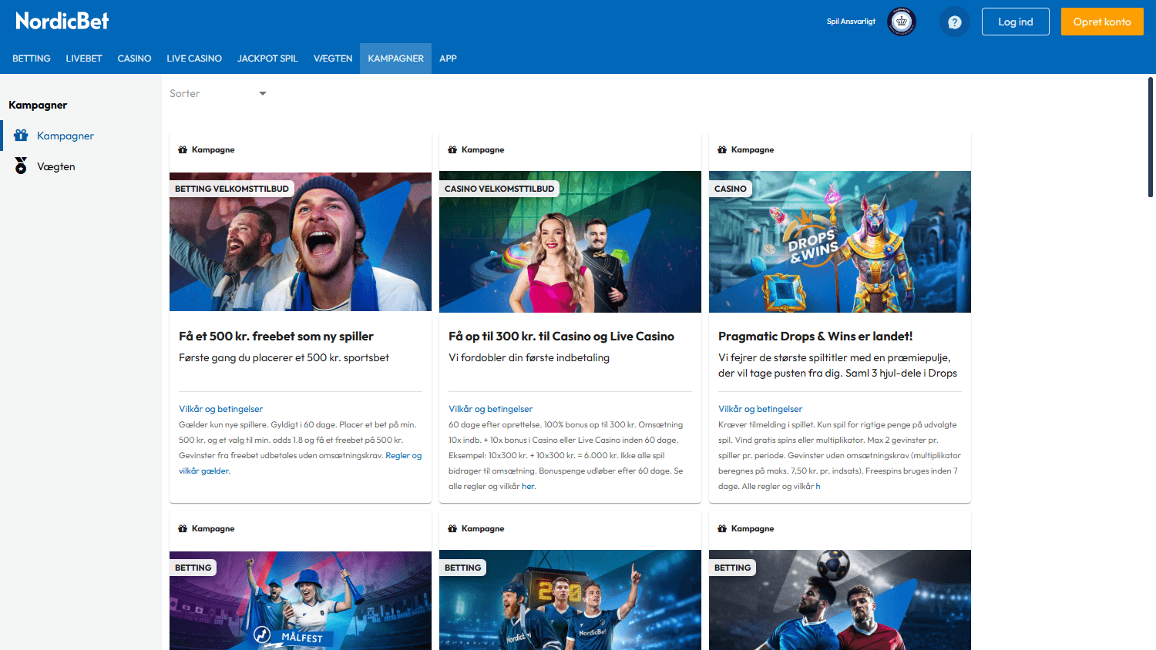Click the NordicBet logo
Screen dimensions: 1156x650
62,21
